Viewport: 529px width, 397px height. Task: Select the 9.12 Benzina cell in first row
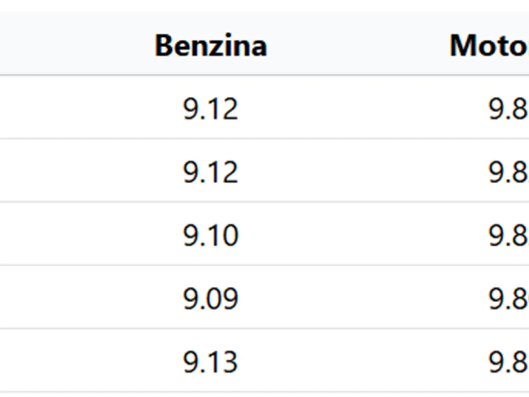211,109
